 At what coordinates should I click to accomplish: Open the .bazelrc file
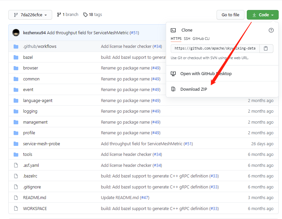[30, 176]
